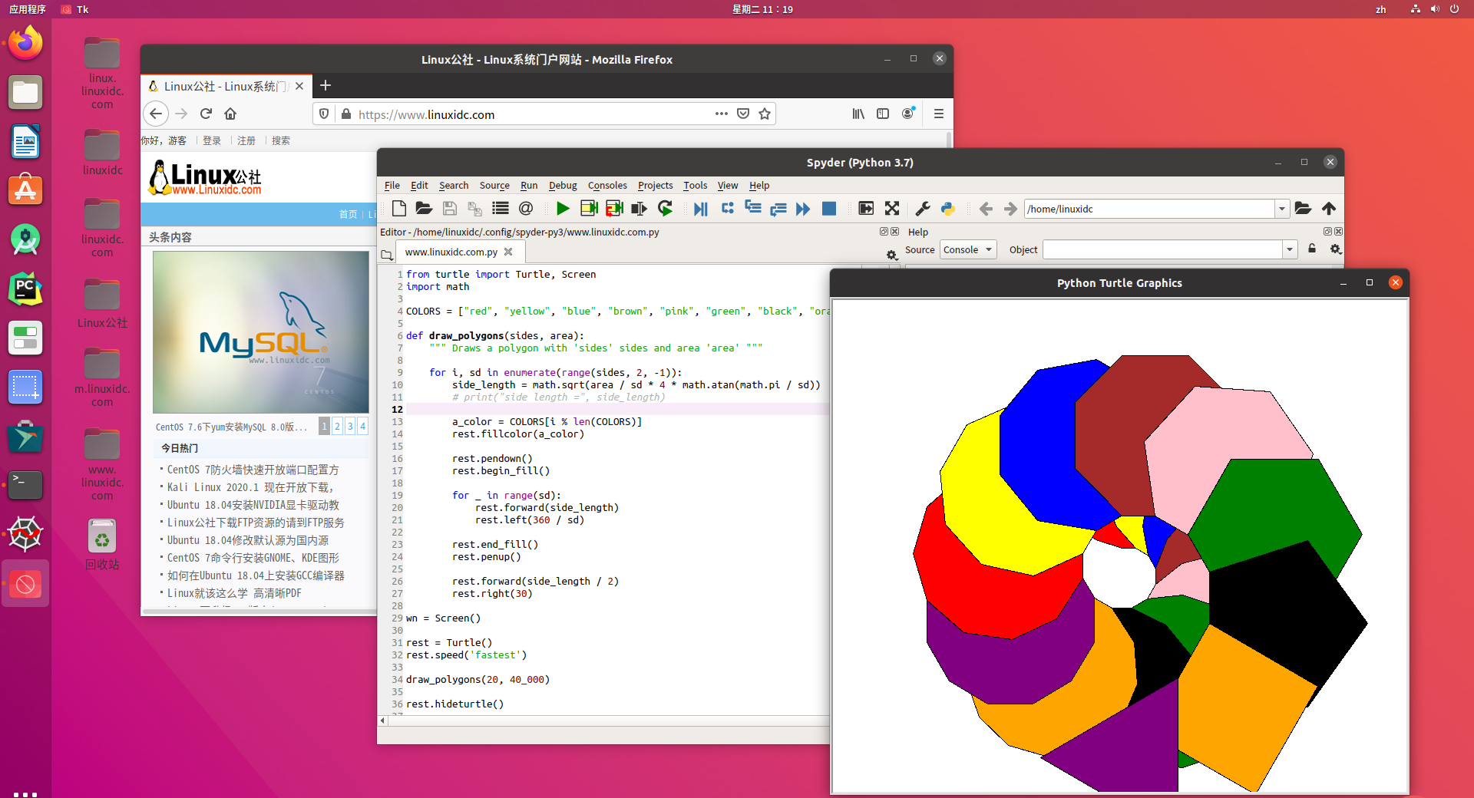Image resolution: width=1474 pixels, height=798 pixels.
Task: Step into function debug icon
Action: (x=753, y=209)
